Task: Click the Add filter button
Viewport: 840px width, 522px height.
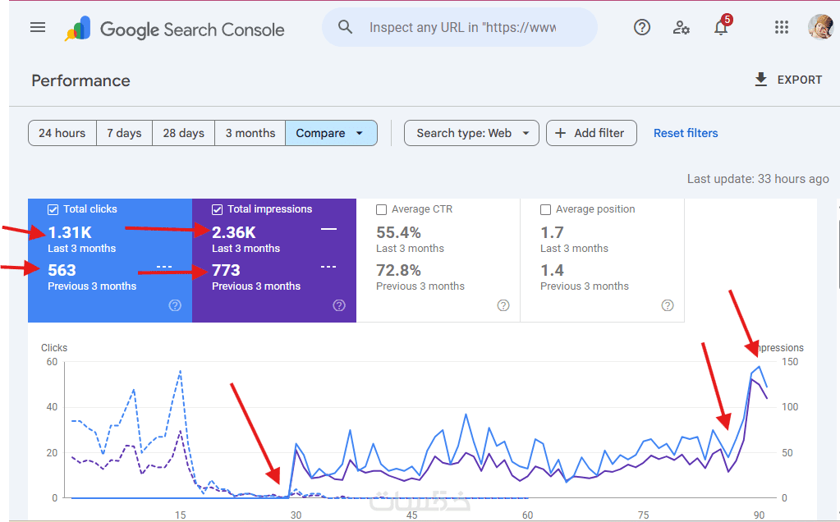Action: click(591, 133)
